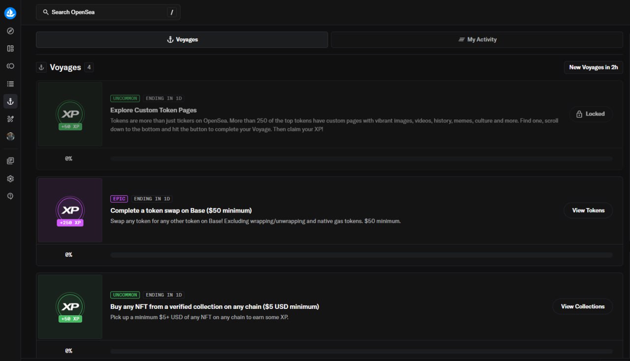Click ENDING IN 1D tag on token swap voyage
Viewport: 630px width, 361px height.
[x=152, y=199]
